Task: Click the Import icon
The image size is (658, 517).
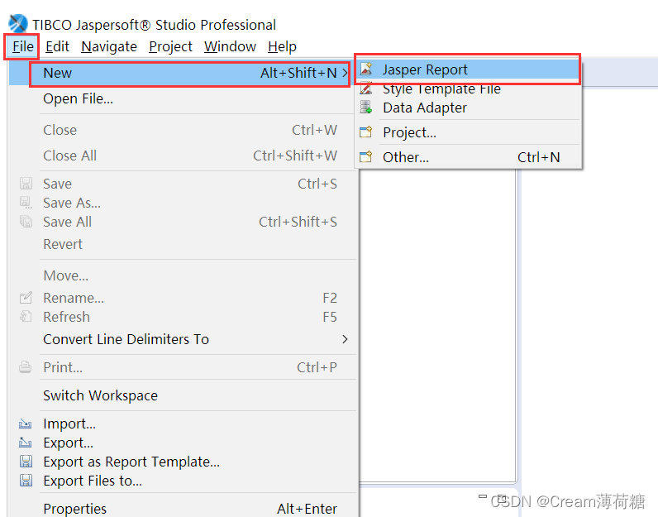Action: [25, 424]
